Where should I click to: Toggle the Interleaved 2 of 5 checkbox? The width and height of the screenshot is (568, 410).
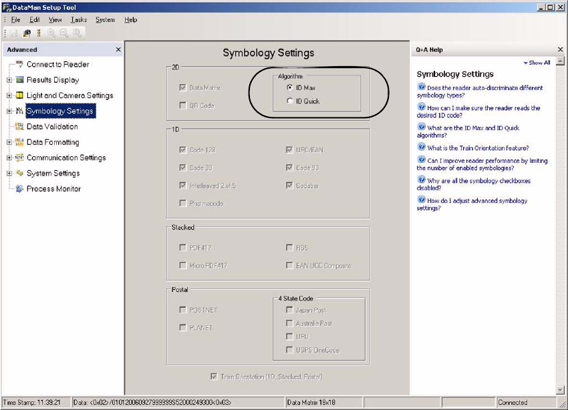point(183,185)
